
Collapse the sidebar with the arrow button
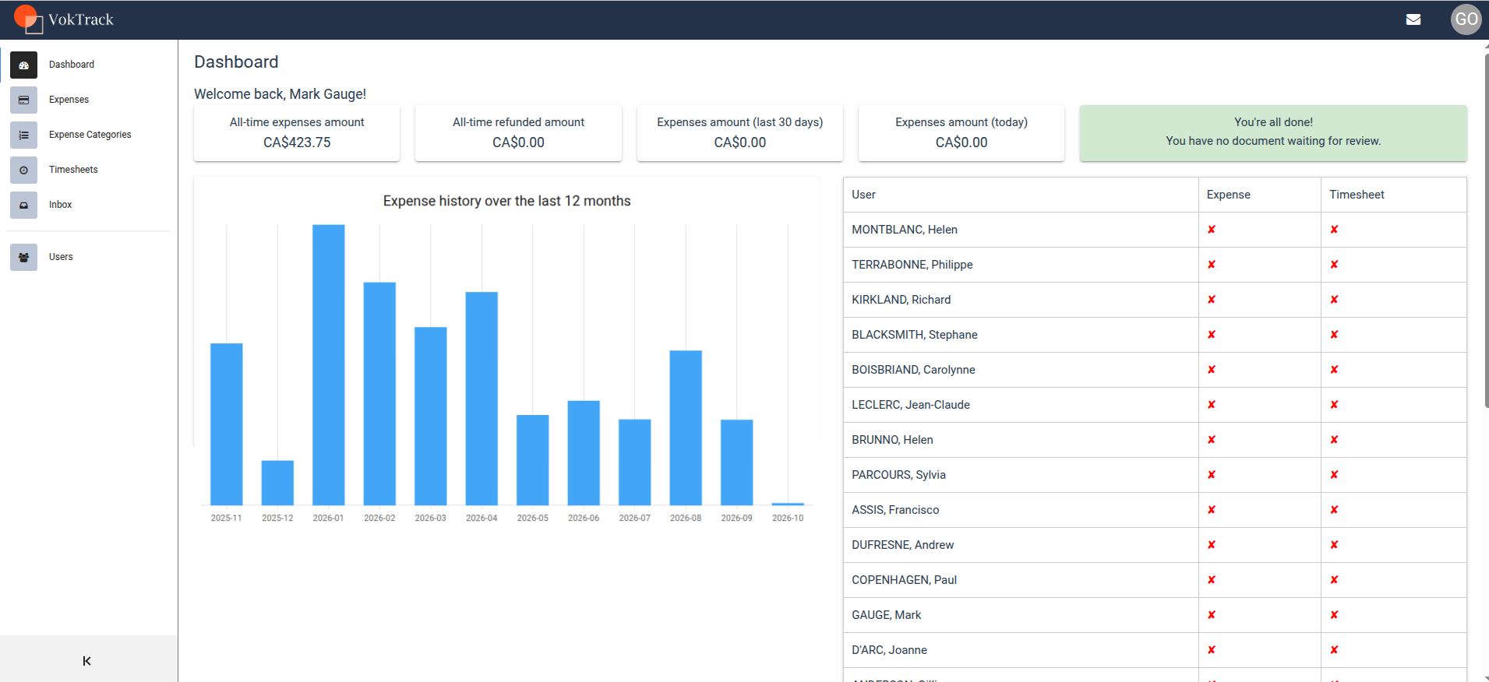pyautogui.click(x=86, y=661)
